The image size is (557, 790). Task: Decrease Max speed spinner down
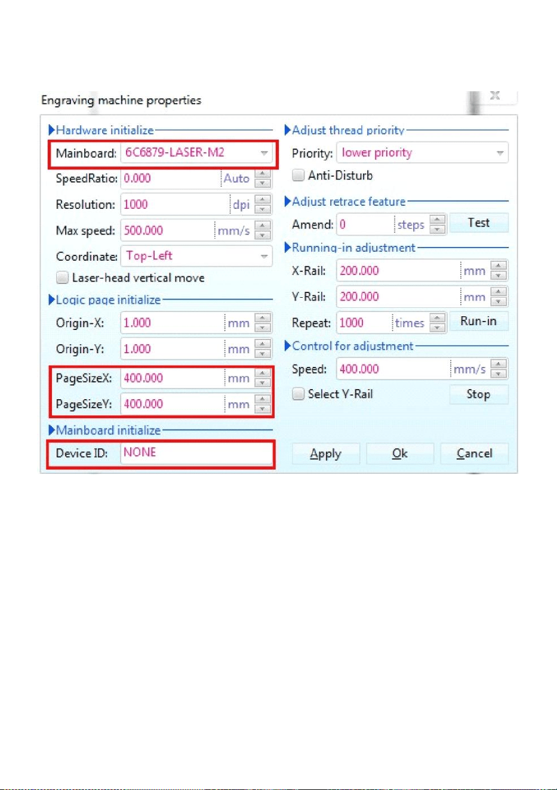click(x=263, y=235)
